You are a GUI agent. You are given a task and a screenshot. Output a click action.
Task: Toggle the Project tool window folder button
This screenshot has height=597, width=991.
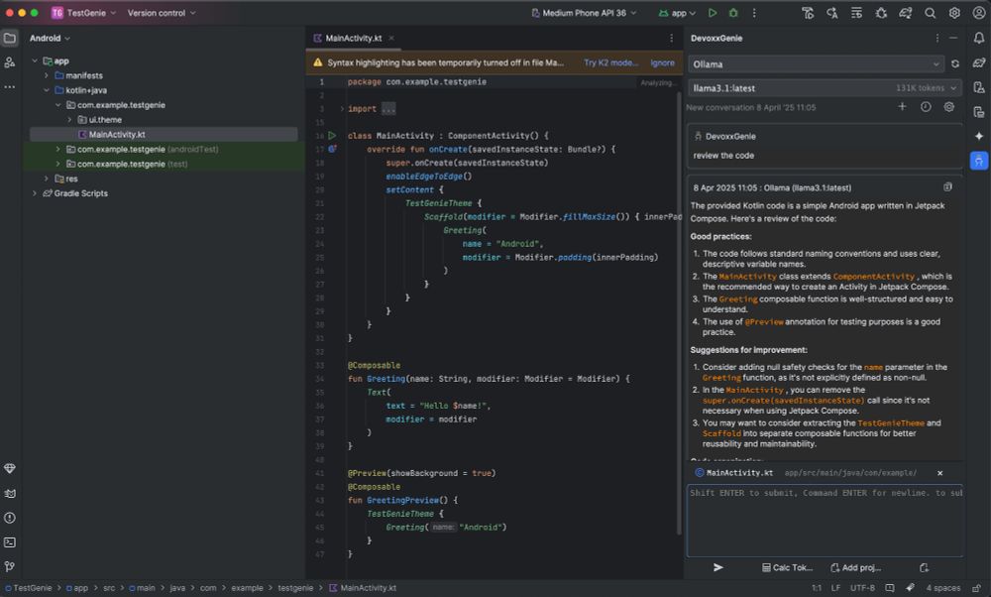(10, 38)
